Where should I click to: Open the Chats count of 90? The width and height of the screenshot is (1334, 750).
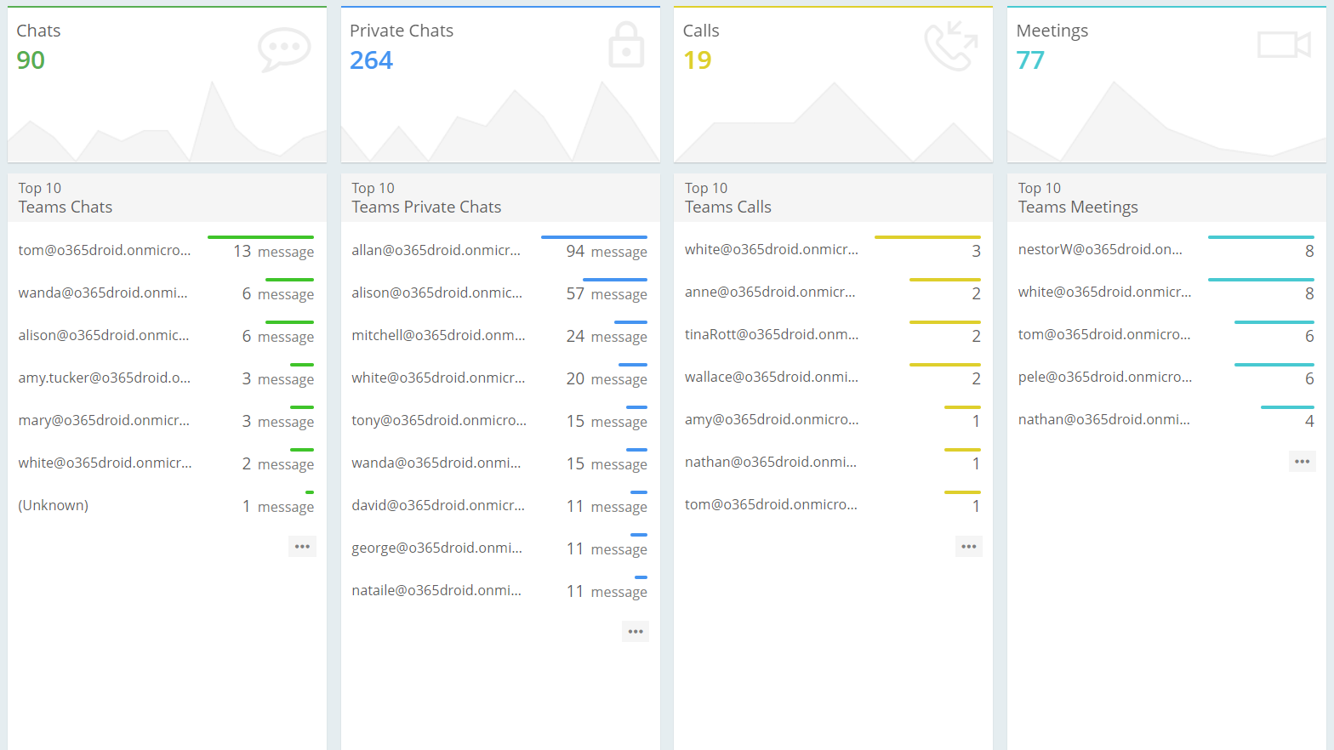click(x=31, y=60)
